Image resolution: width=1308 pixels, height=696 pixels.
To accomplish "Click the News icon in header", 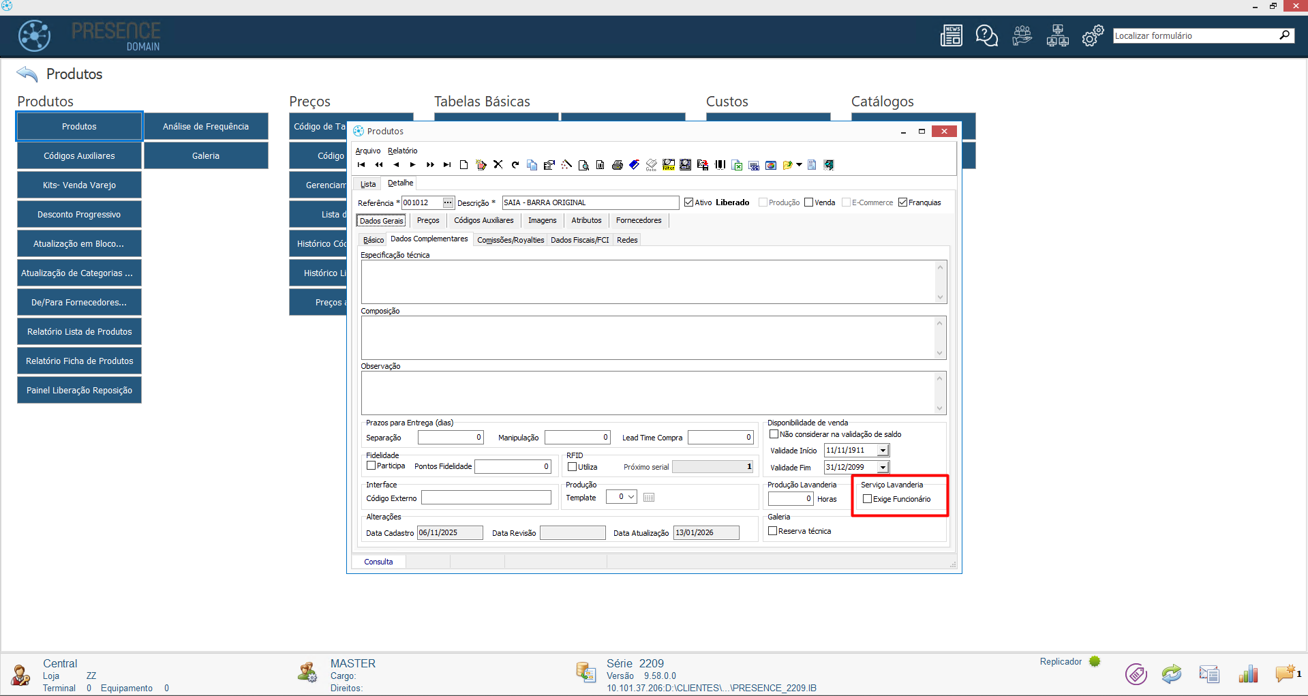I will (x=951, y=35).
